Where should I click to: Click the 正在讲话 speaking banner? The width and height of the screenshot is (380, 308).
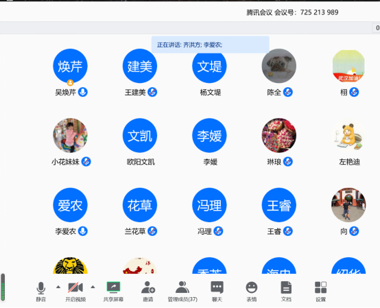[211, 45]
